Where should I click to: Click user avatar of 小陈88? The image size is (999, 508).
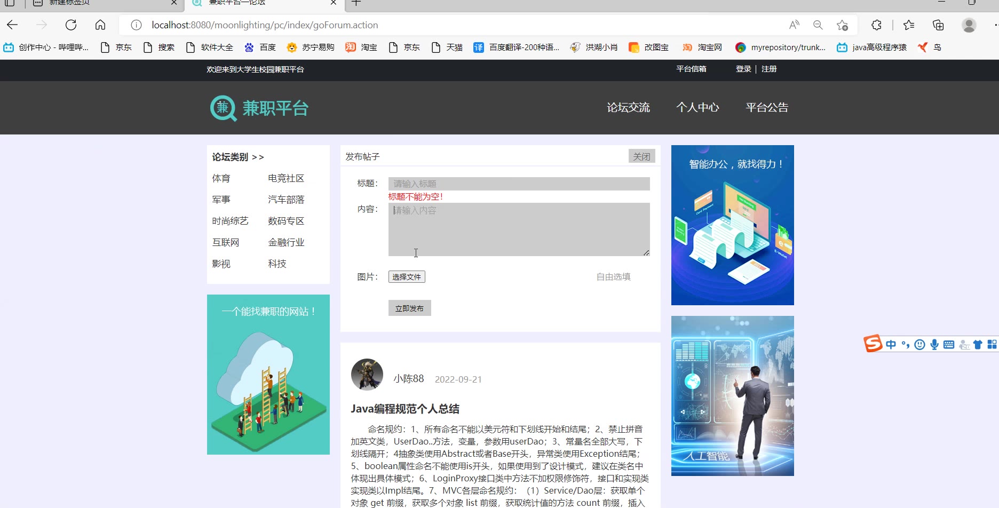click(367, 375)
